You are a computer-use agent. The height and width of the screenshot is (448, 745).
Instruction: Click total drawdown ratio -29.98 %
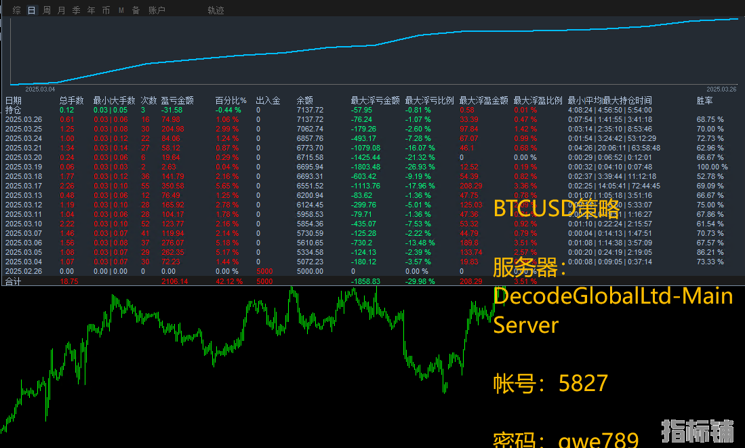[x=420, y=281]
